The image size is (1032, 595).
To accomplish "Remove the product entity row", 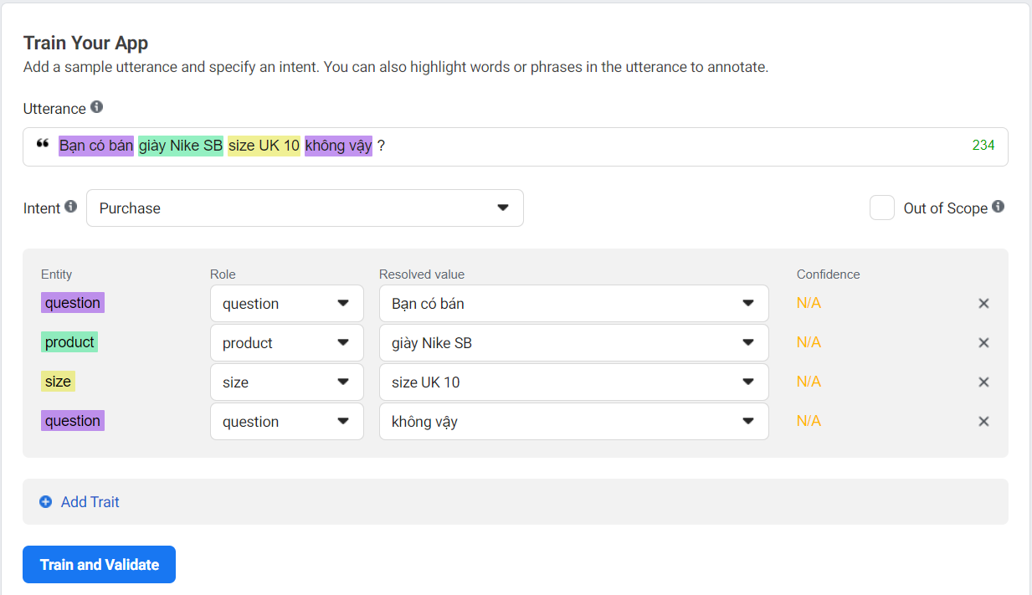I will pos(983,343).
